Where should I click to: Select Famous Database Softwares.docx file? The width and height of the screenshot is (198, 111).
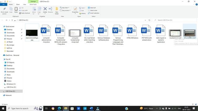coord(104,33)
